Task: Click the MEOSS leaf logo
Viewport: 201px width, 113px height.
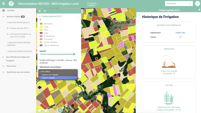Action: coord(11,3)
